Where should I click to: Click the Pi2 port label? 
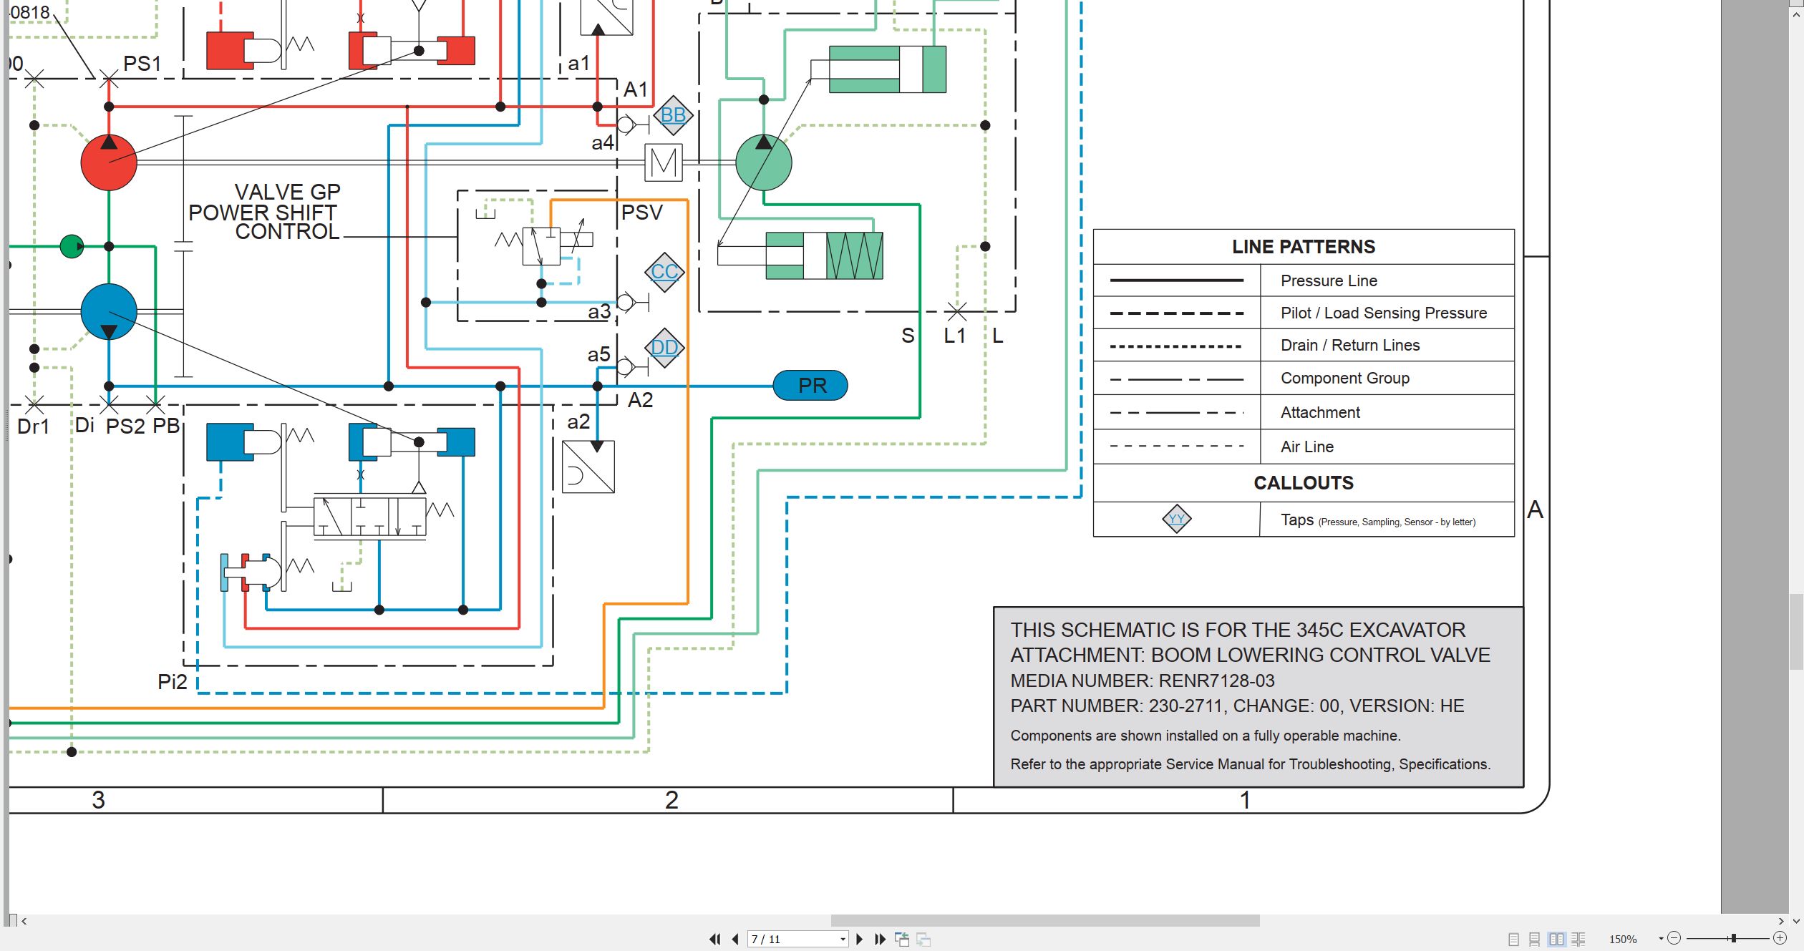click(x=172, y=682)
